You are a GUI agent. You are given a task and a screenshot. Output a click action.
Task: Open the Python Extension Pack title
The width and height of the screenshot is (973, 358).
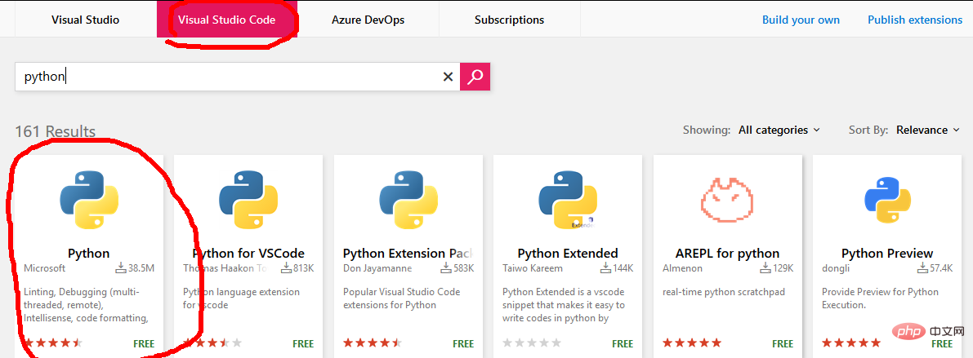(x=408, y=254)
